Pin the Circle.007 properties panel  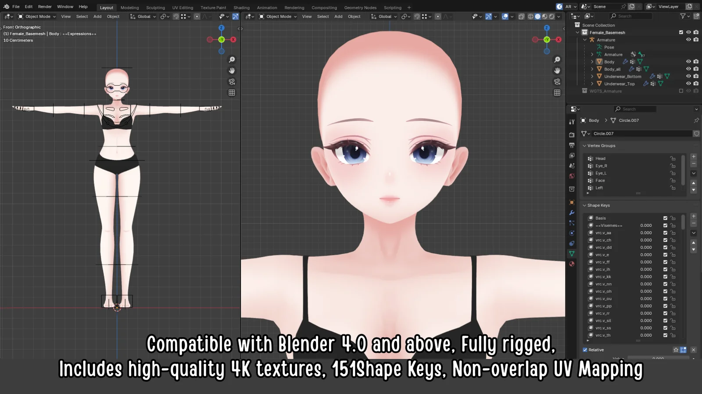click(x=697, y=120)
